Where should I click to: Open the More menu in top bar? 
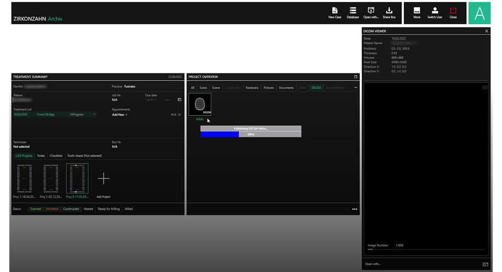[x=417, y=13]
